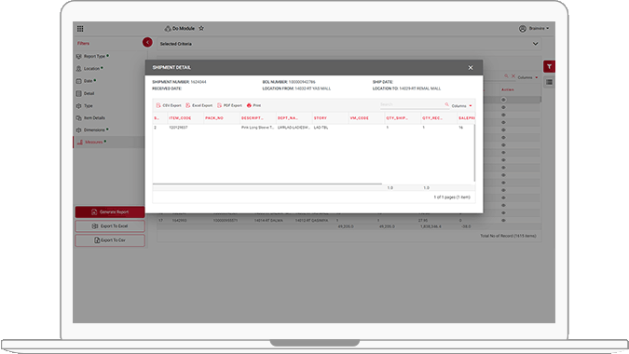
Task: Sort by the STORY column header
Action: click(321, 118)
